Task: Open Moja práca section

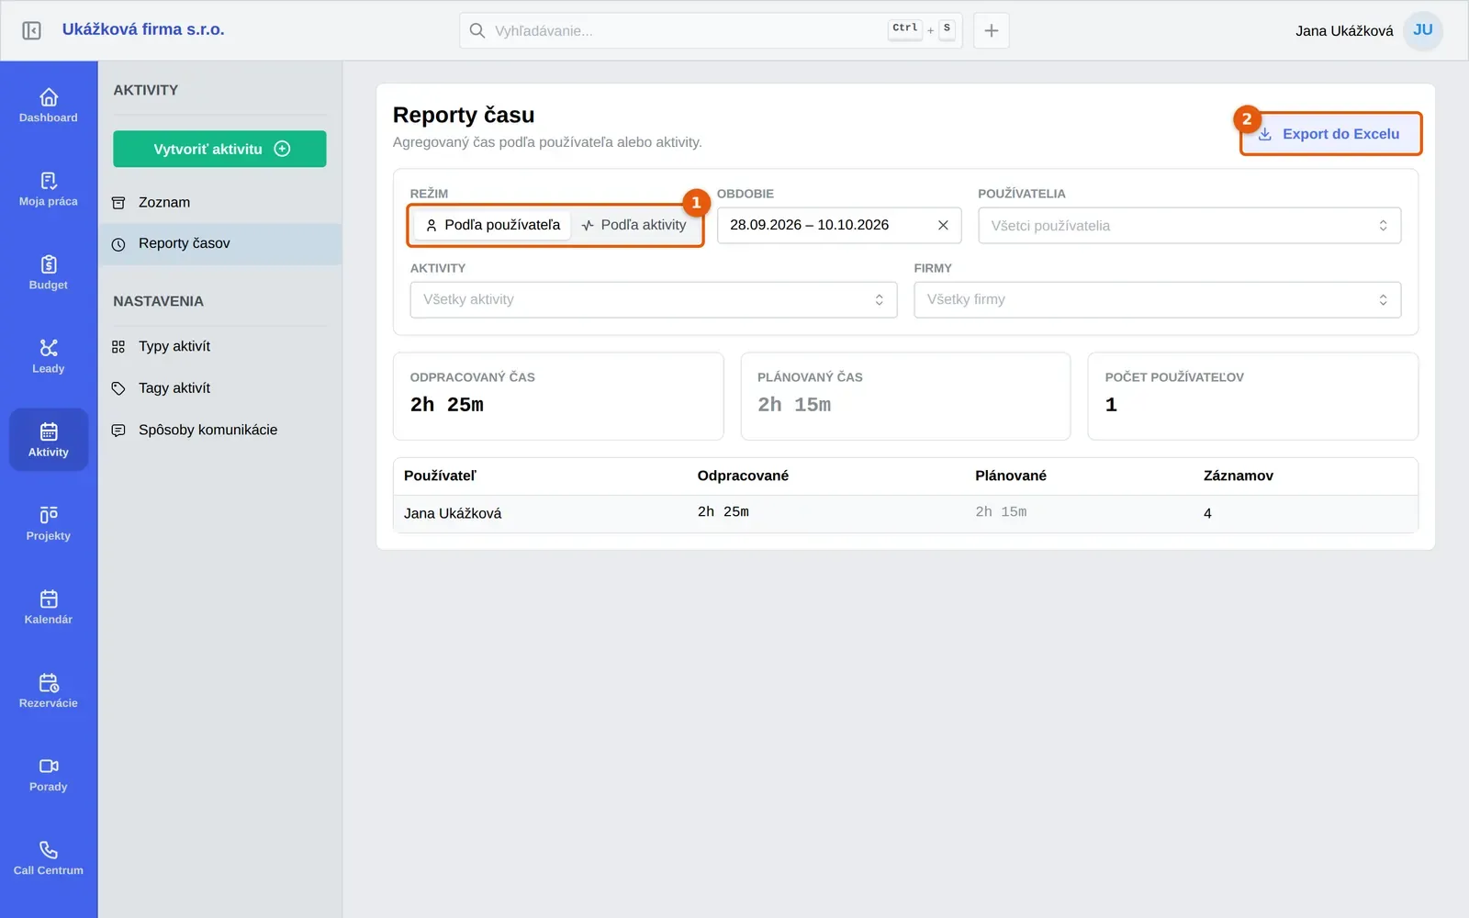Action: [49, 189]
